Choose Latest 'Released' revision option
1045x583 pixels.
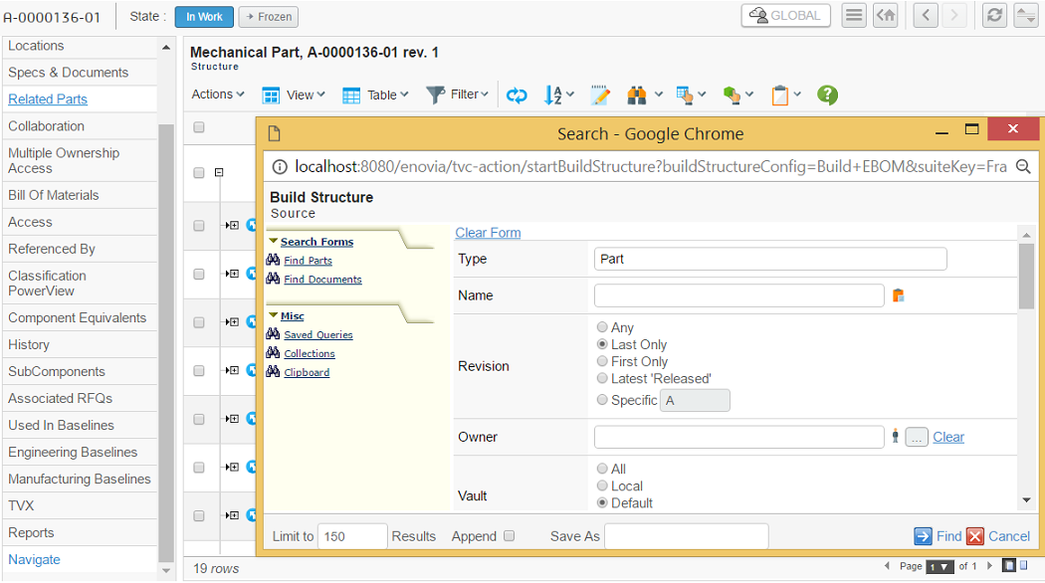[x=602, y=378]
